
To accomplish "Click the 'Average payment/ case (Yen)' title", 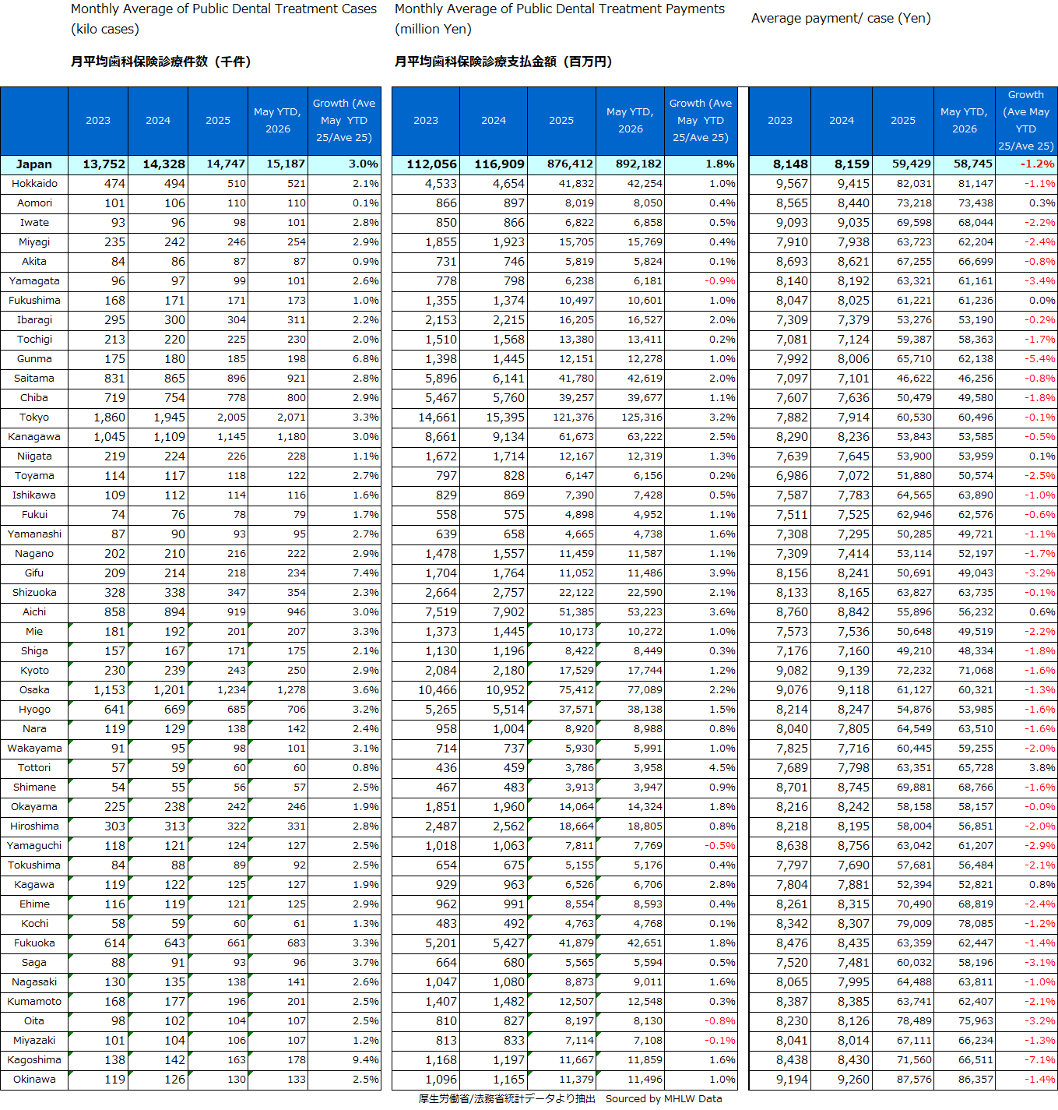I will (x=841, y=18).
